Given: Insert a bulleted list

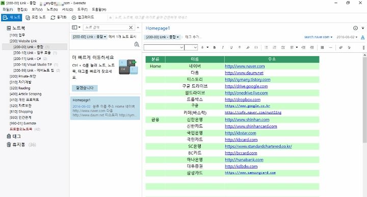Looking at the screenshot, I should 266,47.
